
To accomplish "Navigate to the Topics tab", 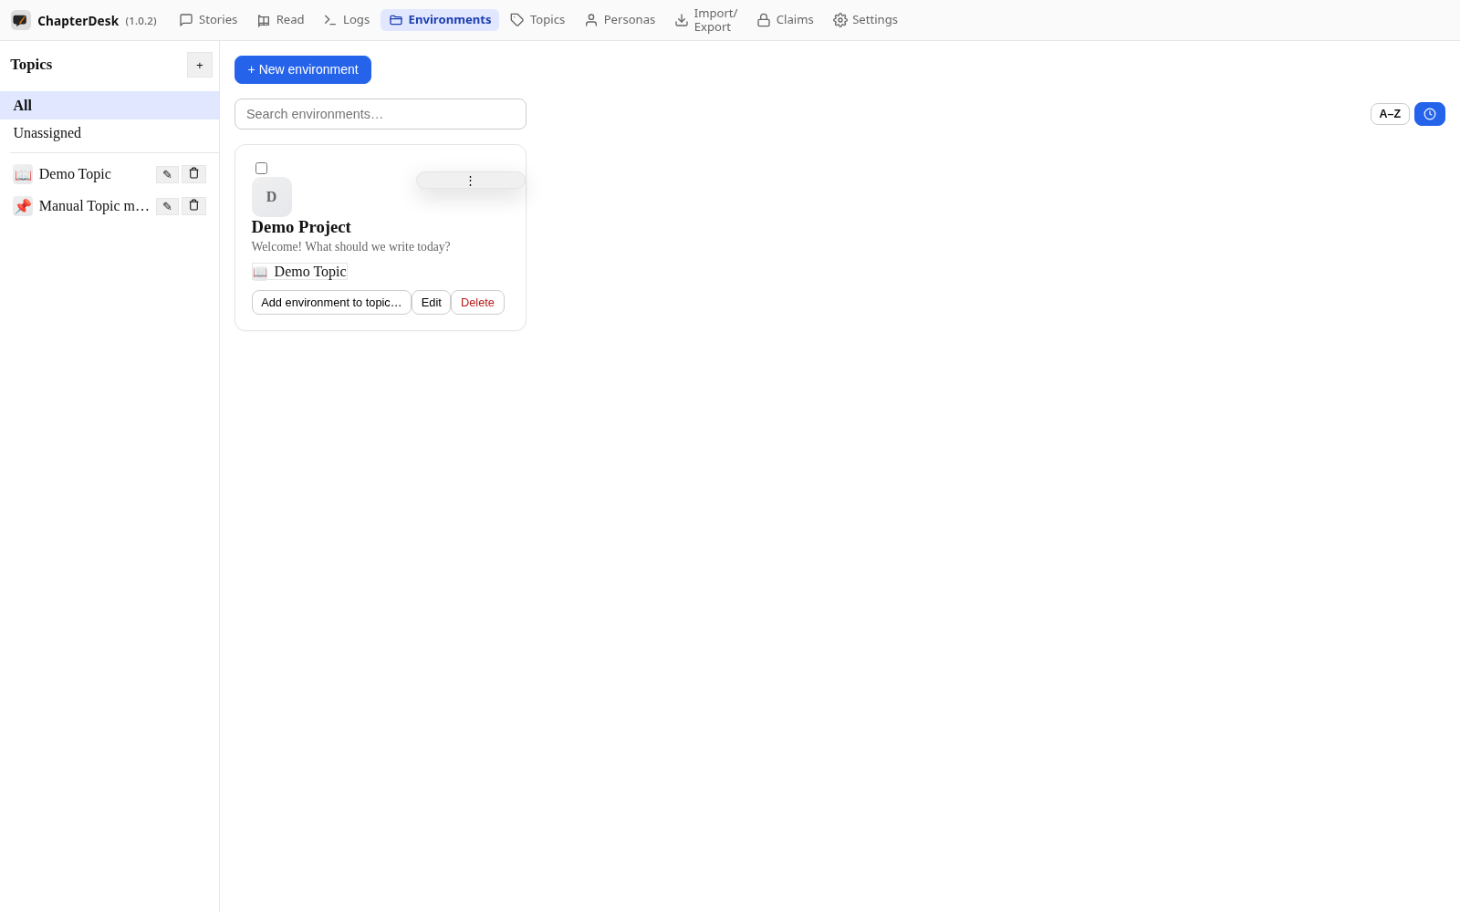I will 537,20.
